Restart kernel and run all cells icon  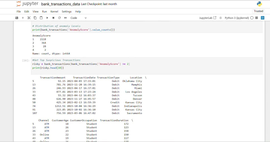65,18
